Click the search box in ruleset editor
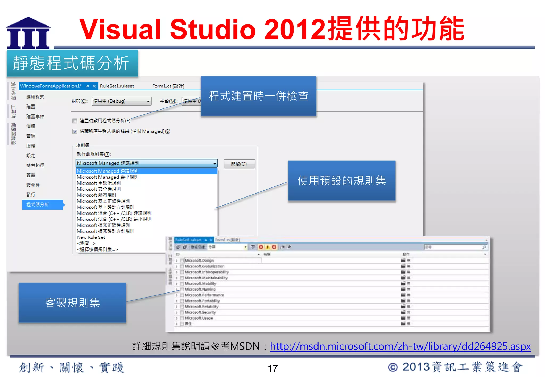Viewport: 545px width, 377px height. (x=456, y=247)
